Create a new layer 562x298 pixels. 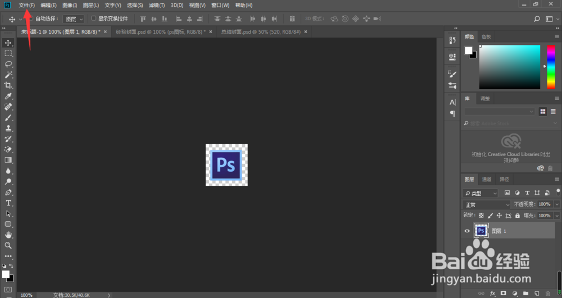tap(537, 294)
